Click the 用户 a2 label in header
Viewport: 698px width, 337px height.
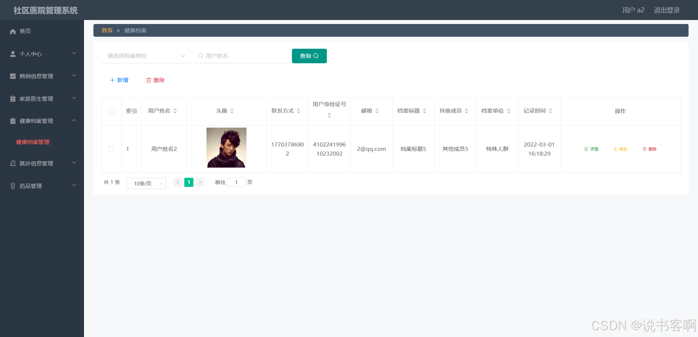click(633, 10)
